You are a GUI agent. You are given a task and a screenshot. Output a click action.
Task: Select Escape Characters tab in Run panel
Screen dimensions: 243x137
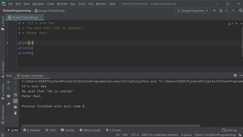point(32,76)
